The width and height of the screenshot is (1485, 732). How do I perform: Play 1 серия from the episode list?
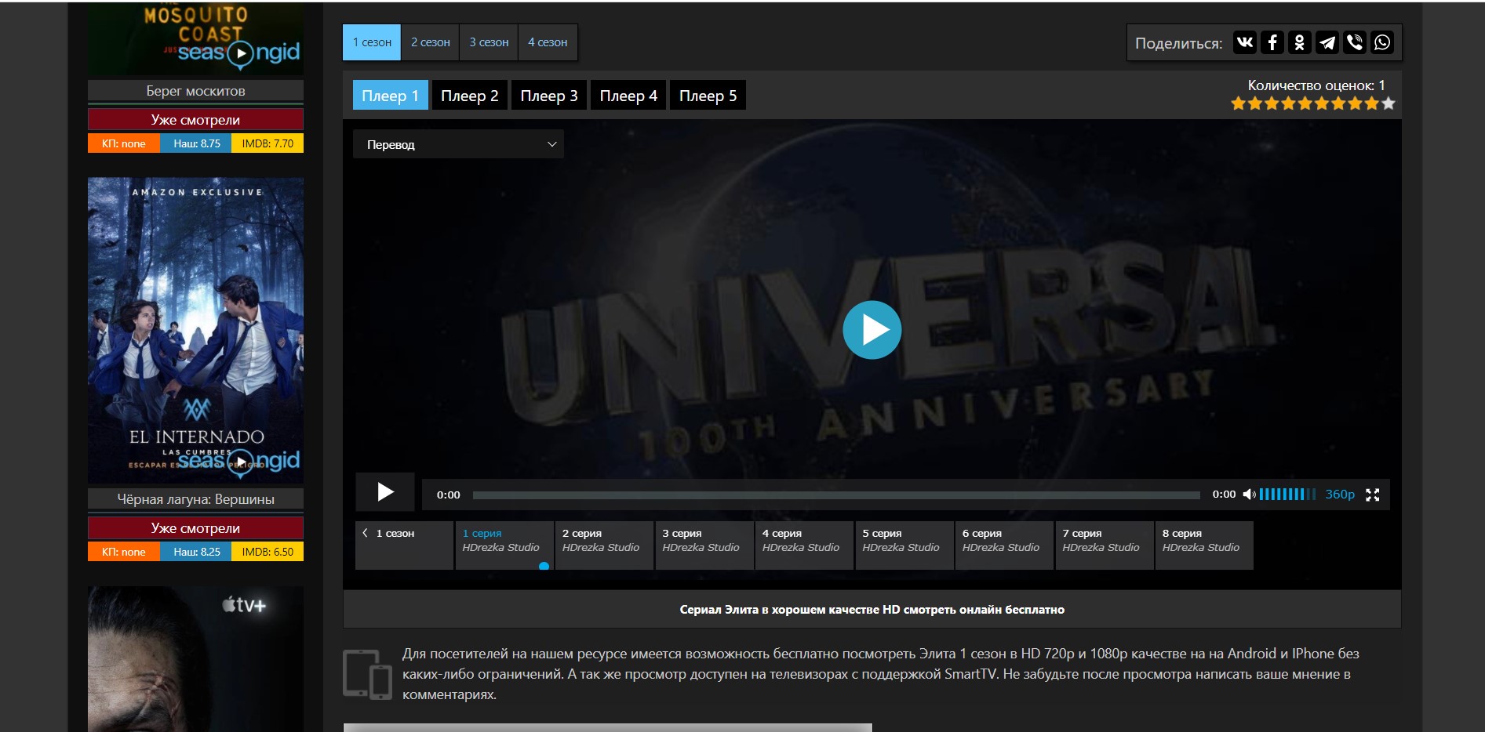tap(504, 545)
